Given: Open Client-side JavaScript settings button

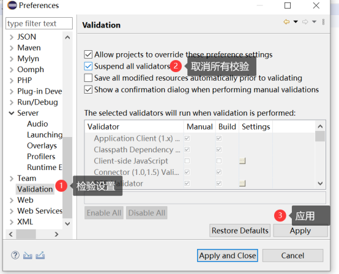Looking at the screenshot, I should tap(242, 161).
